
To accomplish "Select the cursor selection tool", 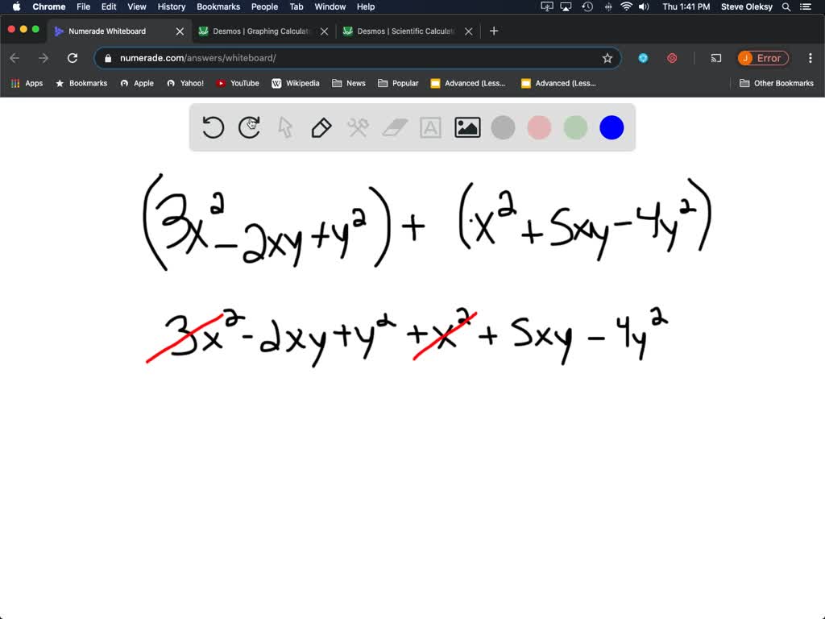I will (284, 127).
